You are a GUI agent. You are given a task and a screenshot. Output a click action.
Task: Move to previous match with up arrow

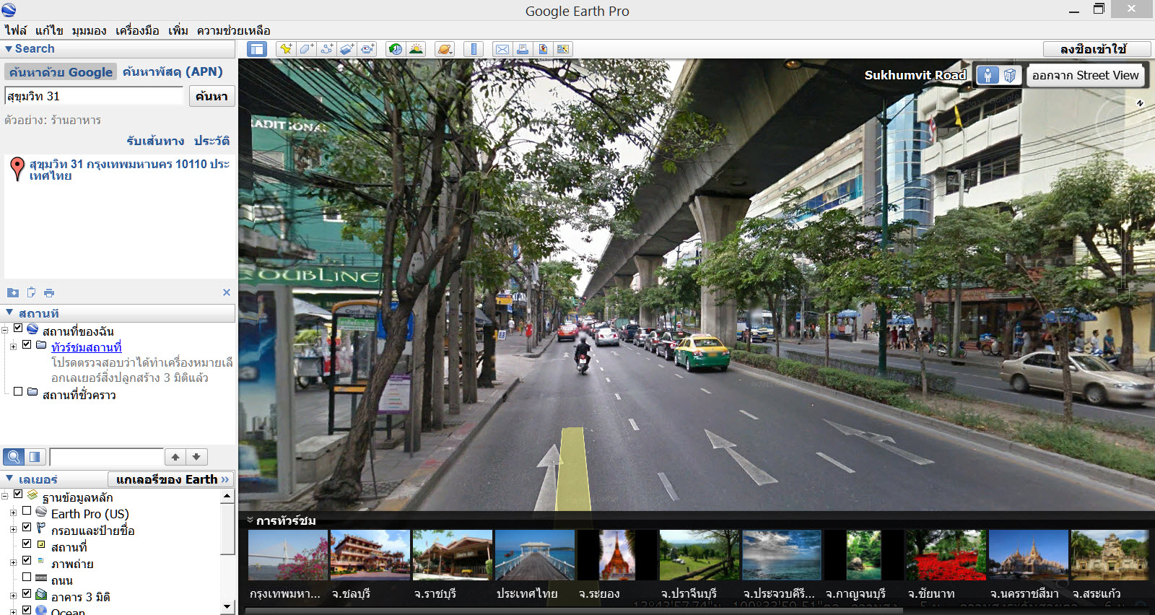(175, 457)
